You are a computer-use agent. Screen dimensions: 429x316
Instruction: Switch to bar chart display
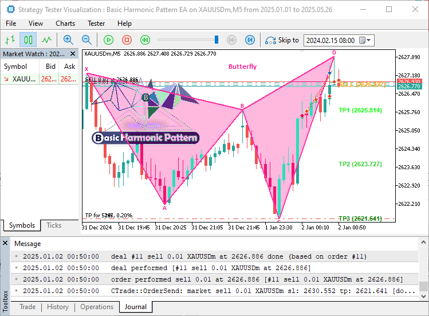[10, 40]
